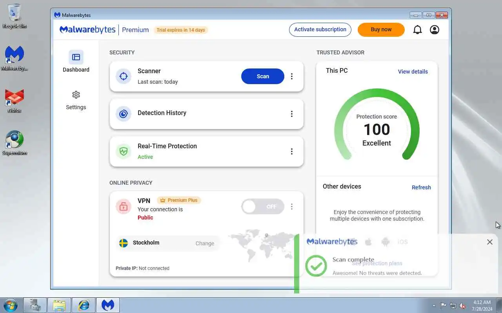502x313 pixels.
Task: Open Real-Time Protection more options menu
Action: 291,151
